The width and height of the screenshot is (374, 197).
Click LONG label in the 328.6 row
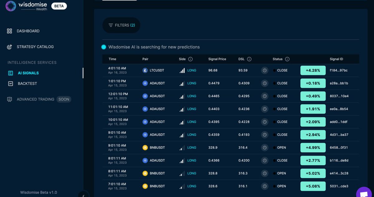click(x=192, y=186)
